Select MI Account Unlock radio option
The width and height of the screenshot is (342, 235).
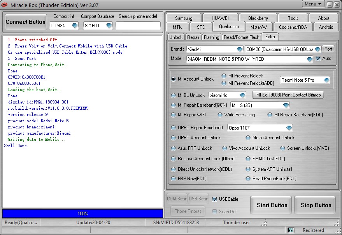coord(174,79)
